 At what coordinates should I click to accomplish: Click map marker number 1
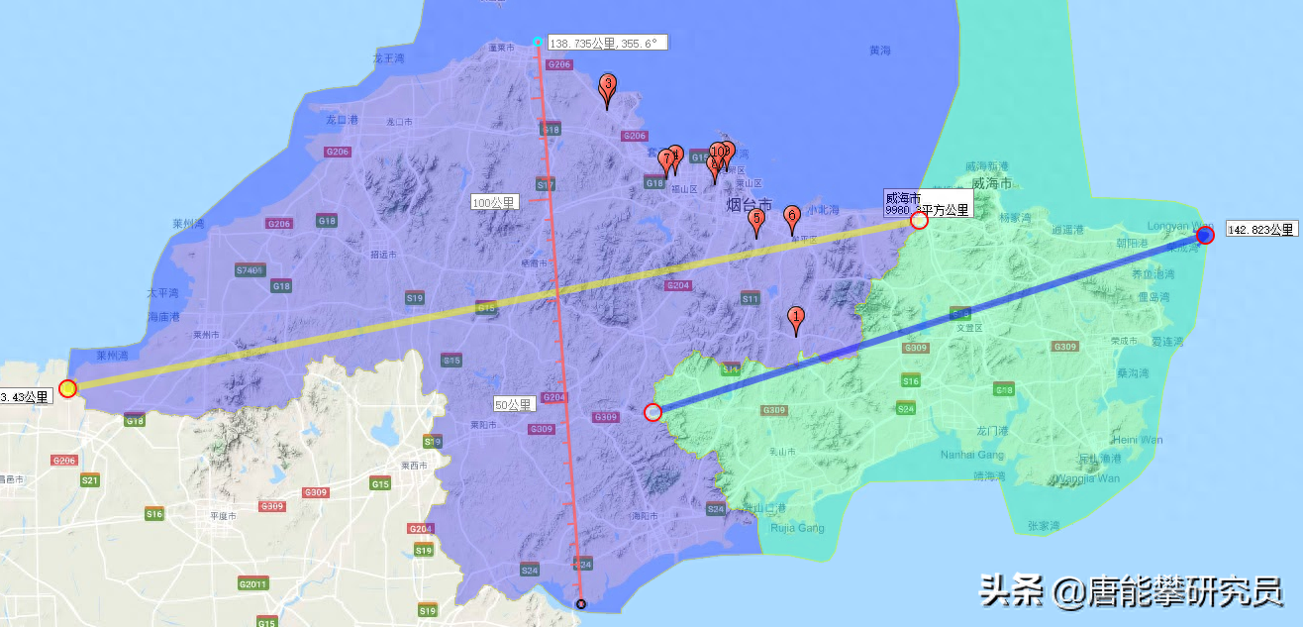click(796, 318)
